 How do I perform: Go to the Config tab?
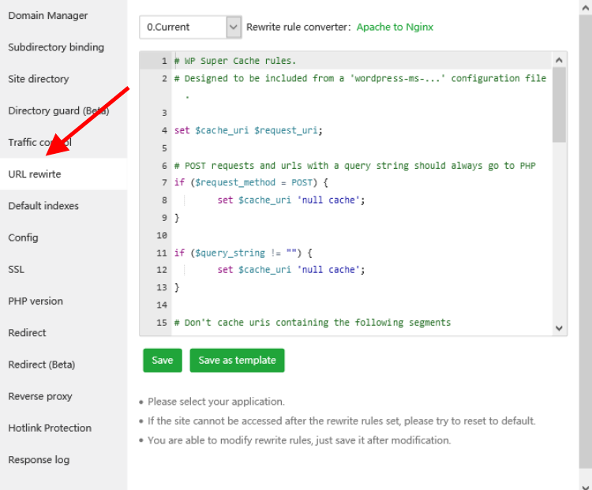click(x=24, y=238)
